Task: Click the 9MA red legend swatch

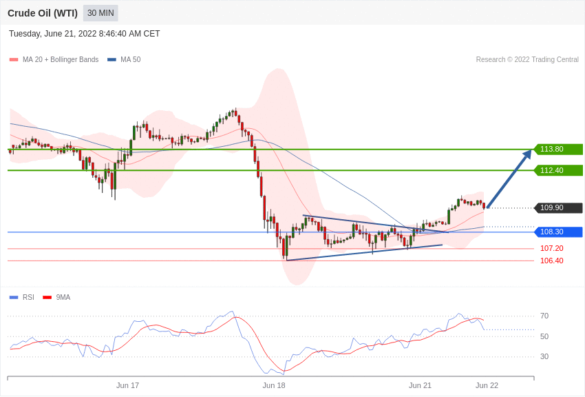Action: (x=47, y=298)
